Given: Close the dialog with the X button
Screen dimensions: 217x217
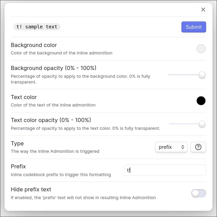Looking at the screenshot, I should coord(203,9).
